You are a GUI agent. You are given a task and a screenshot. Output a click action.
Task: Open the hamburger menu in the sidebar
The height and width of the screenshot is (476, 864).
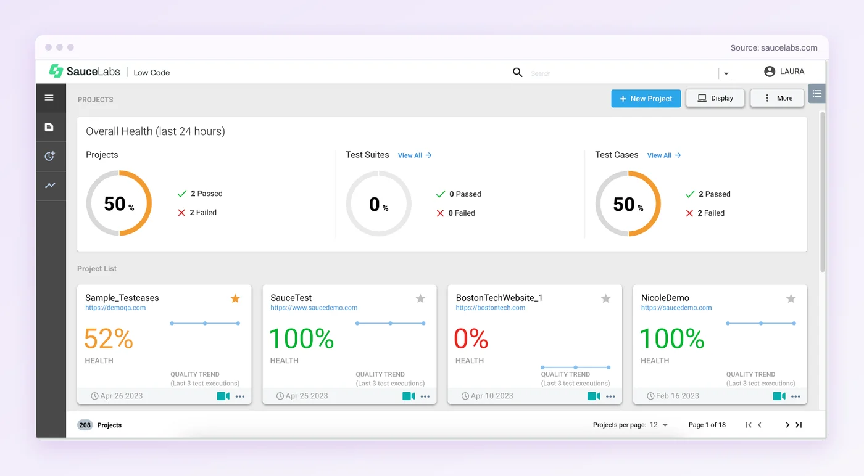pos(49,97)
